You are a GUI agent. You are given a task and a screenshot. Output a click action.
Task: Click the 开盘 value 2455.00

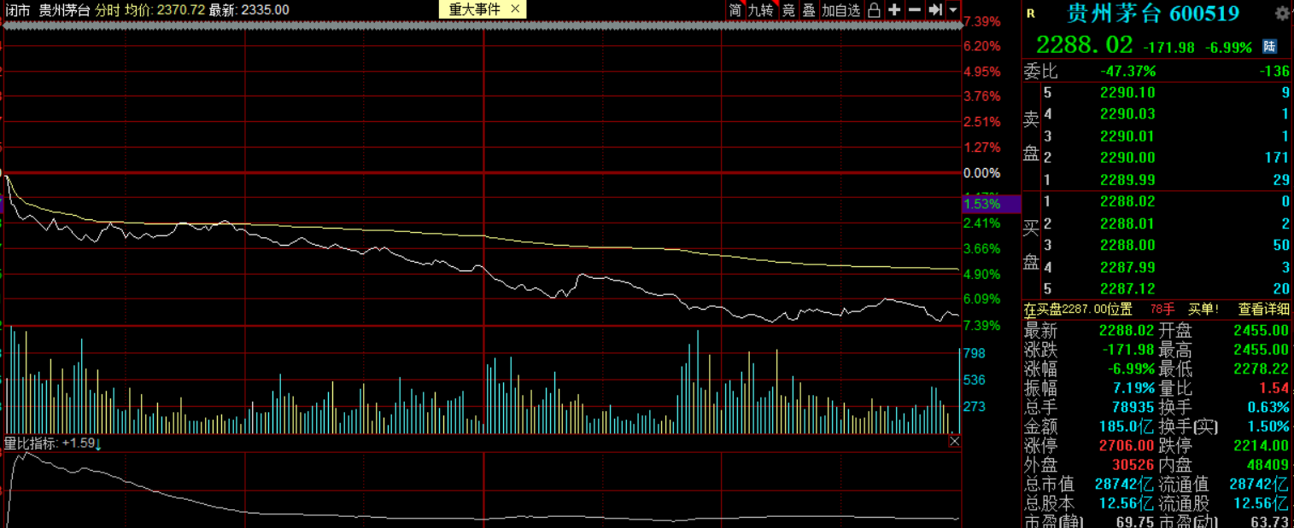click(1261, 330)
